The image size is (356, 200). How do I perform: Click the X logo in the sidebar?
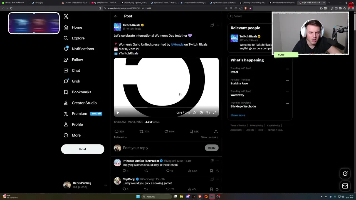click(66, 16)
